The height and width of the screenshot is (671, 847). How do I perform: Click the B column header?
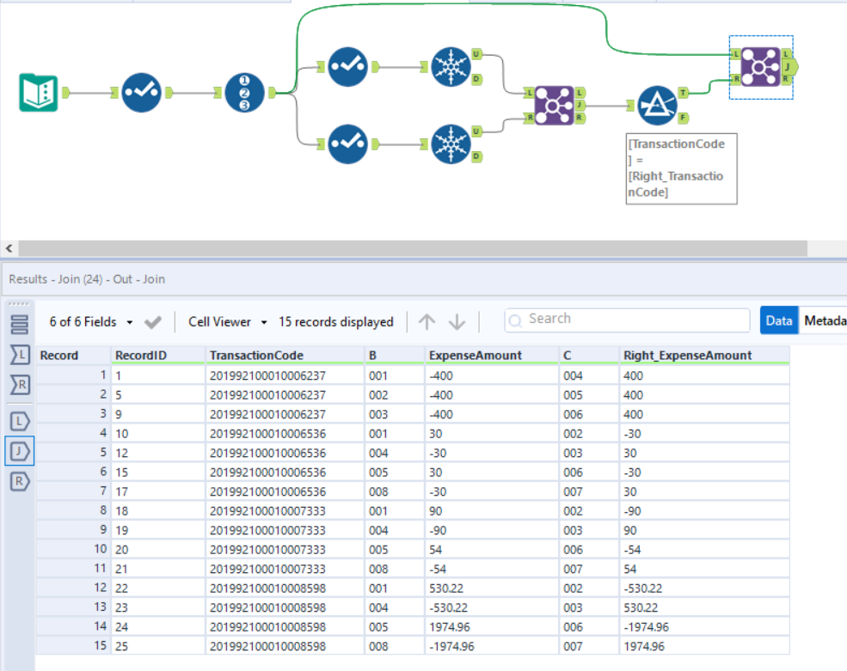tap(395, 355)
